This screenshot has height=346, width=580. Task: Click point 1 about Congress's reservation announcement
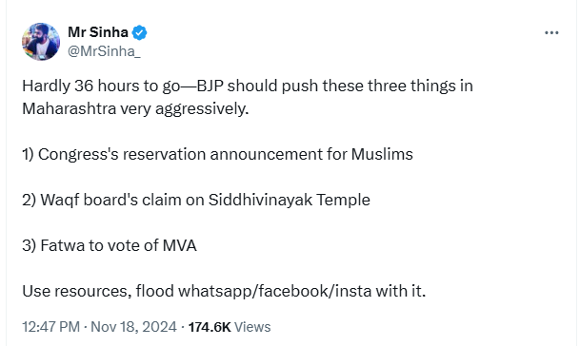(x=217, y=154)
